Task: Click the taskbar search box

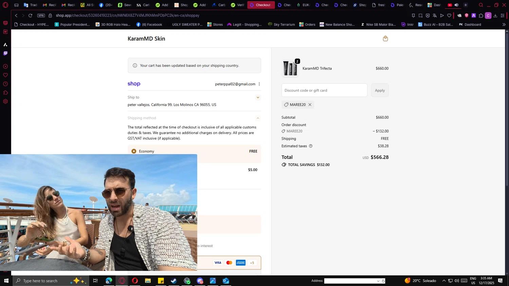Action: coord(51,281)
